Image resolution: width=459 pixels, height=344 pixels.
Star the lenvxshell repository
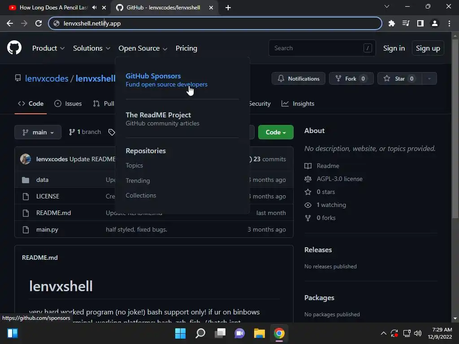pyautogui.click(x=400, y=78)
